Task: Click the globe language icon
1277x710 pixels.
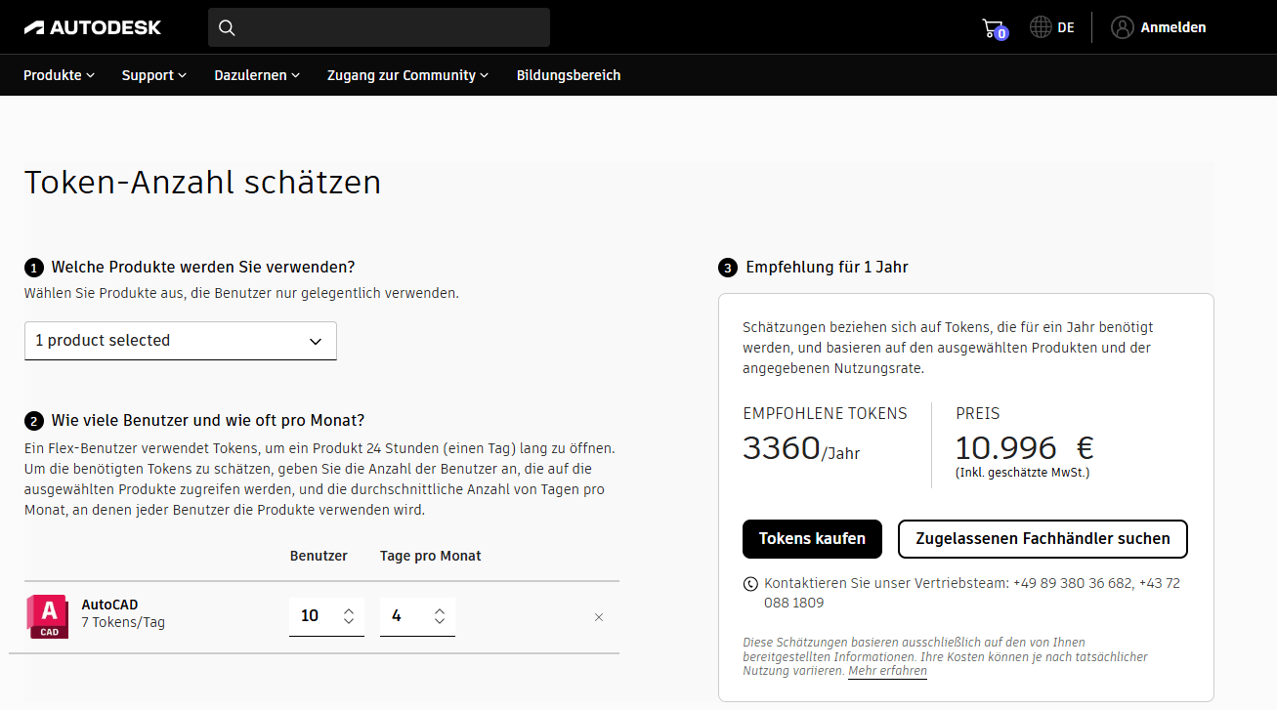Action: click(1039, 26)
